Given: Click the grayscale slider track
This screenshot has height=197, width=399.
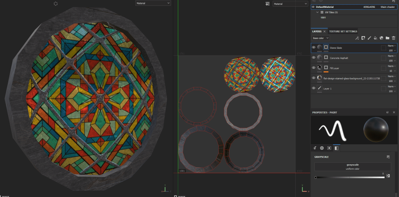Looking at the screenshot, I should pyautogui.click(x=350, y=177).
